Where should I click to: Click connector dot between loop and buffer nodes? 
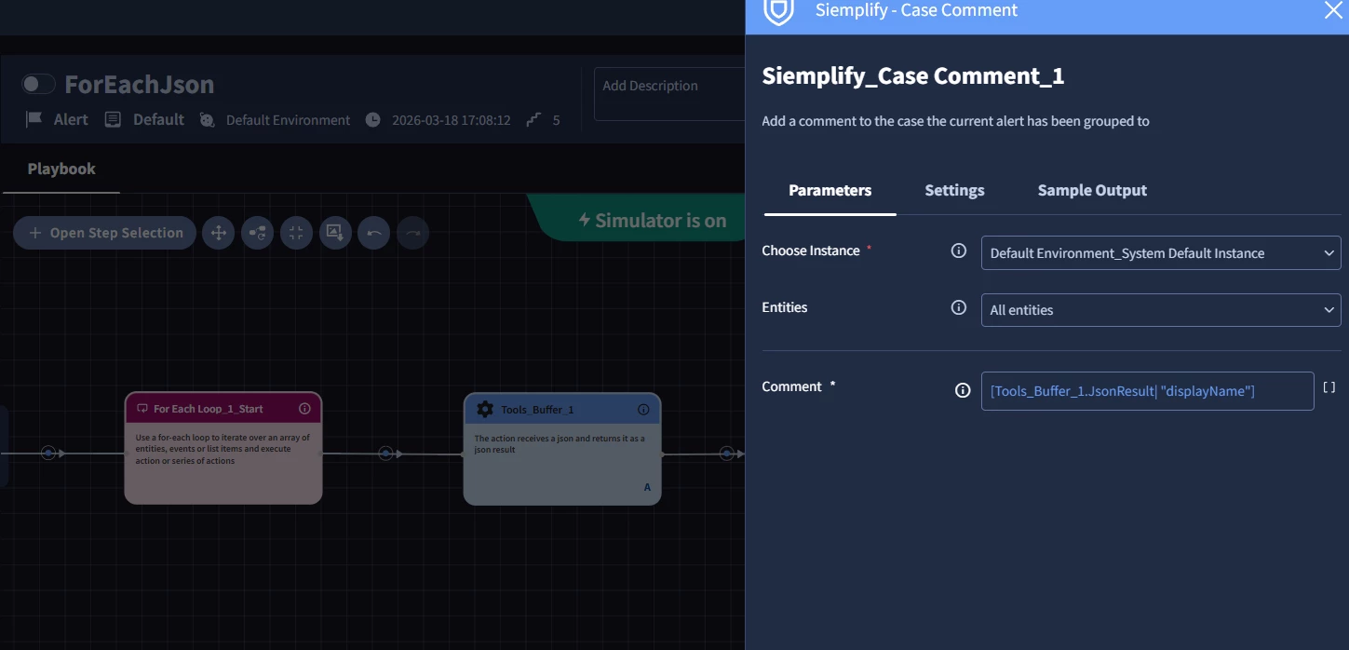[385, 454]
